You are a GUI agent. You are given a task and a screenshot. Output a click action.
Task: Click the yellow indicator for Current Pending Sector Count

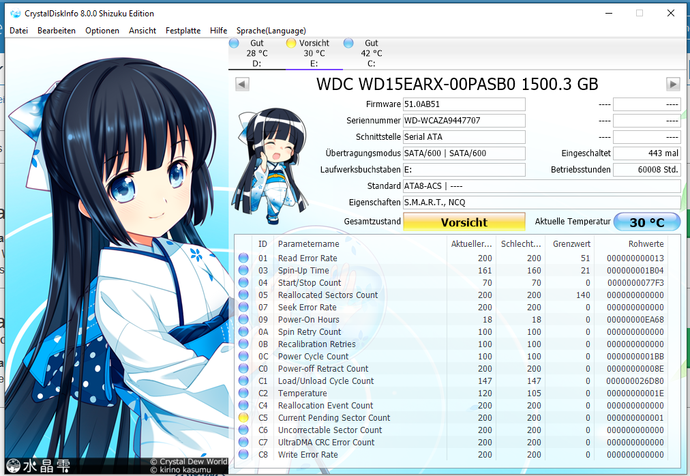tap(243, 417)
